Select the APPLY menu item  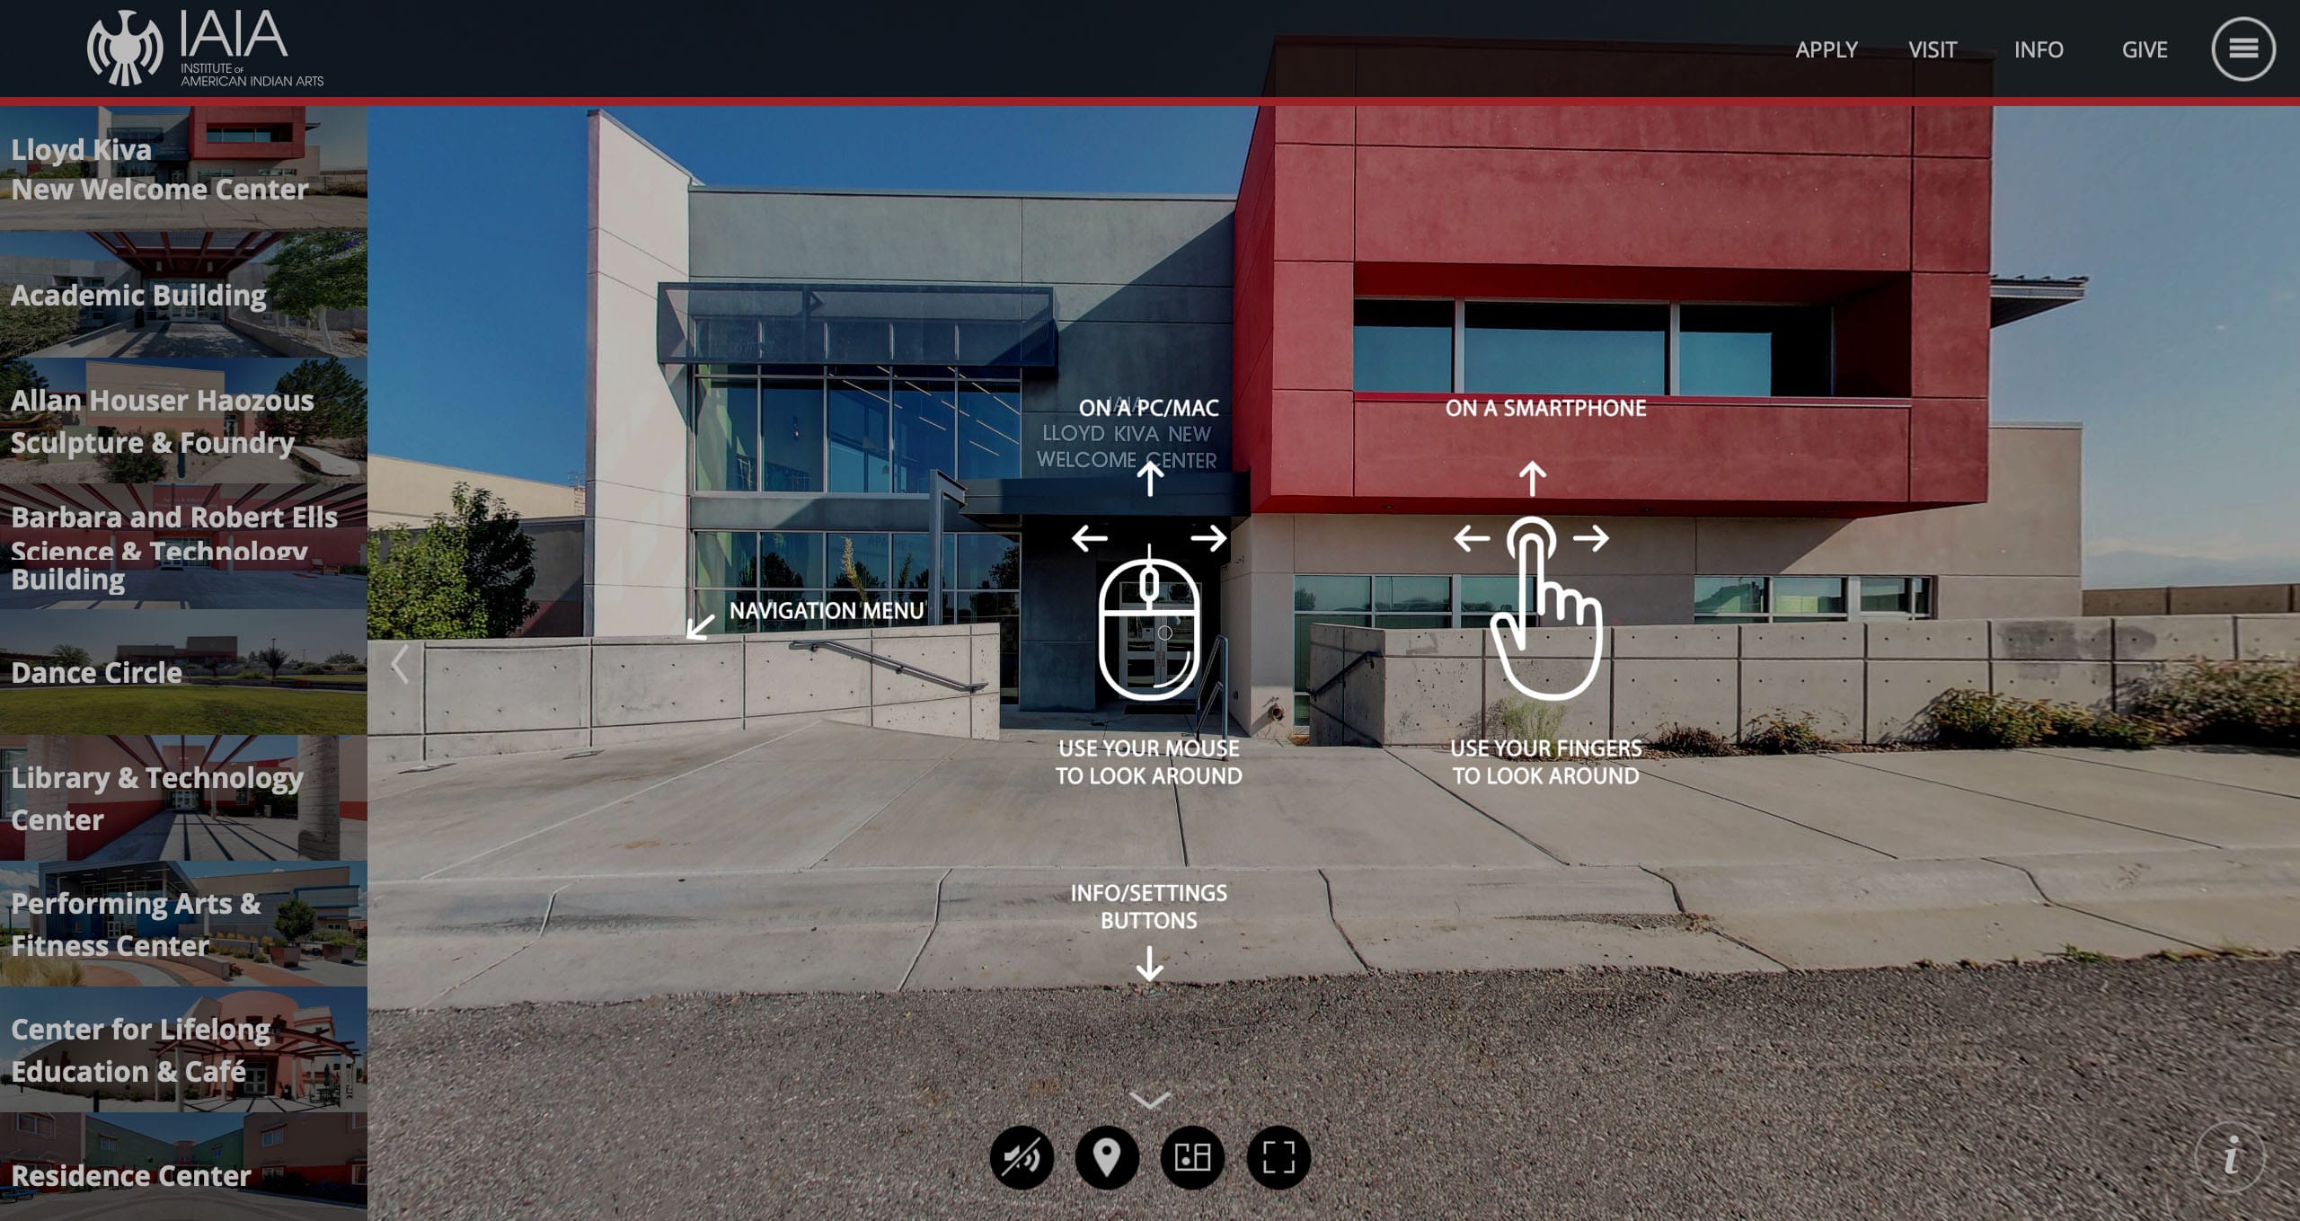pos(1827,49)
